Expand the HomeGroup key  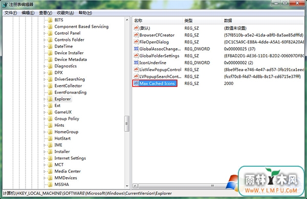point(45,132)
